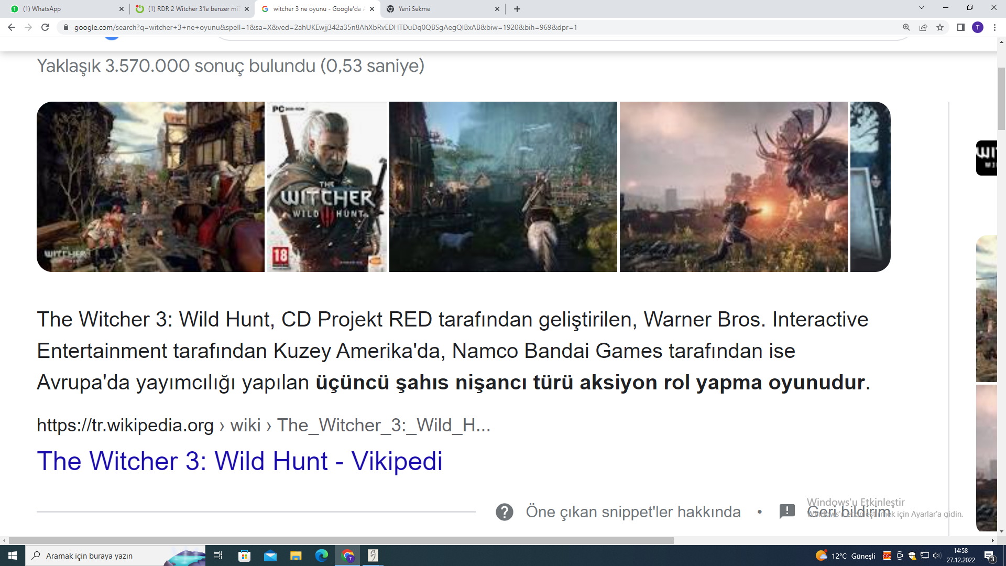Bookmark this page with star icon

click(x=940, y=27)
